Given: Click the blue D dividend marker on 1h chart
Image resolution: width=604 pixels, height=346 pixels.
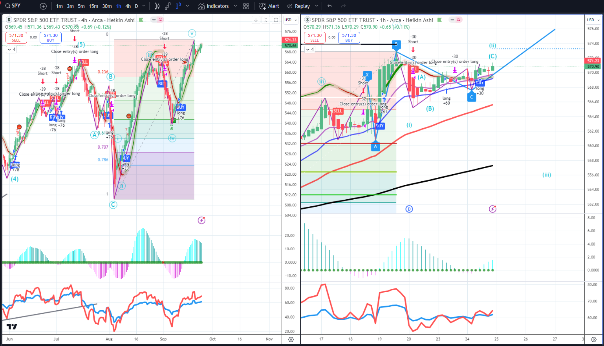Looking at the screenshot, I should coord(409,209).
